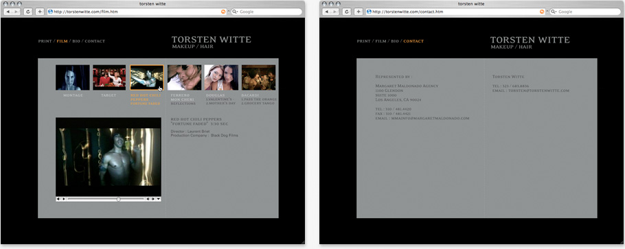Screen dimensions: 625x249
Task: Focus the contact.htm URL address field
Action: tap(455, 12)
